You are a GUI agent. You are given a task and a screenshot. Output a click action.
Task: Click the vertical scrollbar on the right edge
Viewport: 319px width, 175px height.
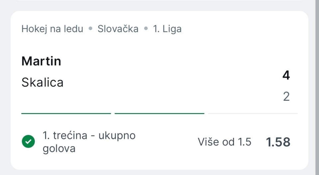(x=317, y=87)
